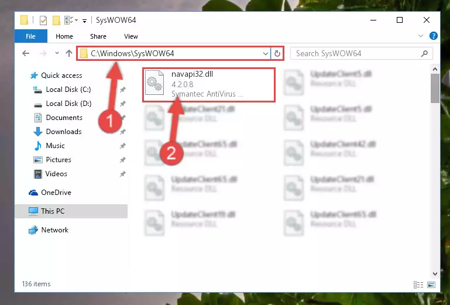Select Network in the navigation pane
Image resolution: width=450 pixels, height=305 pixels.
pos(55,229)
